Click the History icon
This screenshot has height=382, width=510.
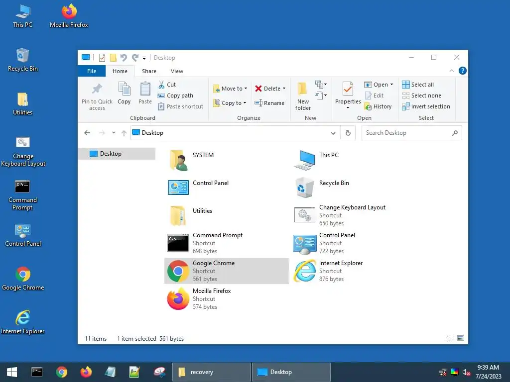368,106
